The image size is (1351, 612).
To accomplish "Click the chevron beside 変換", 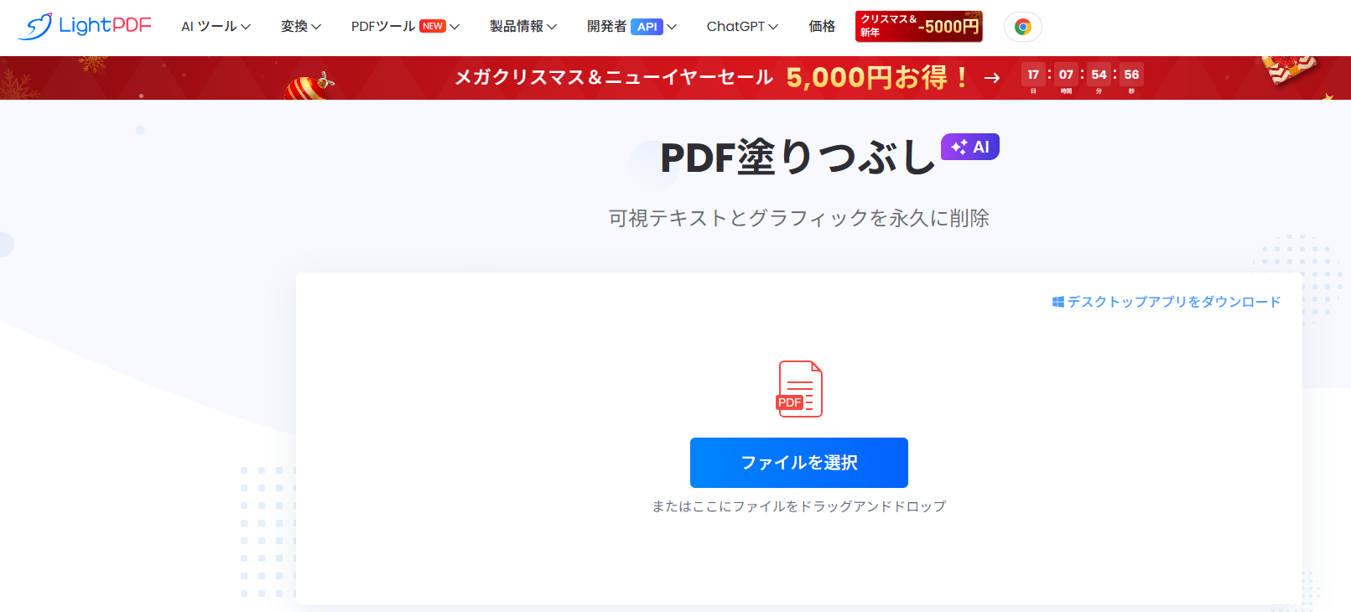I will click(316, 27).
